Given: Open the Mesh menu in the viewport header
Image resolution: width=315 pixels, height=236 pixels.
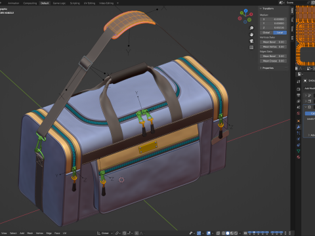Looking at the screenshot, I should click(30, 233).
